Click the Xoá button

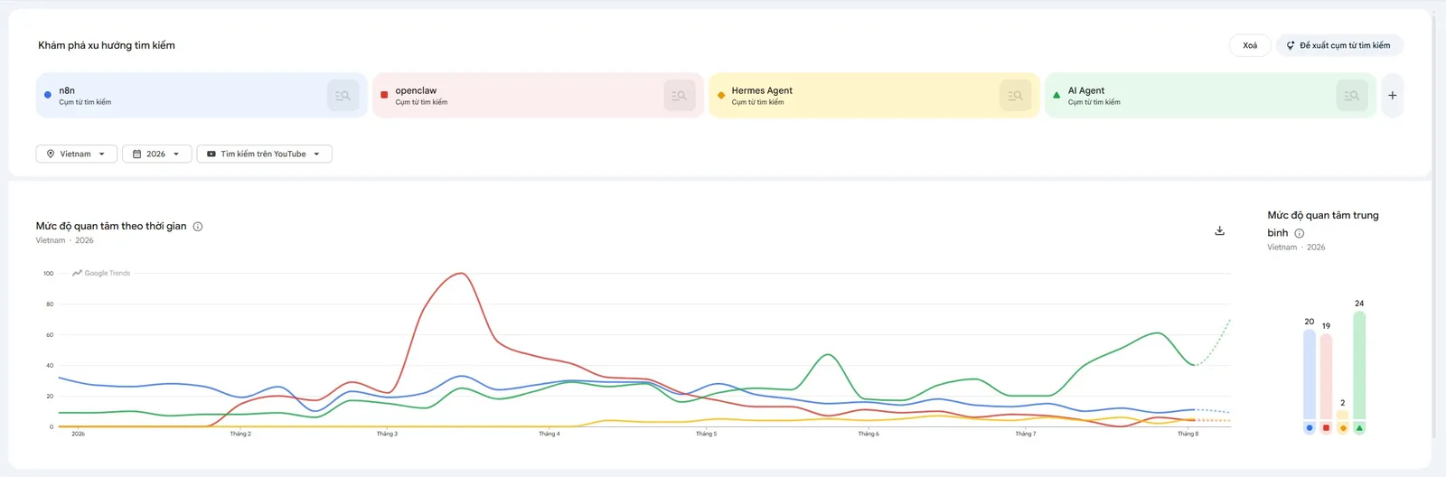(x=1250, y=45)
